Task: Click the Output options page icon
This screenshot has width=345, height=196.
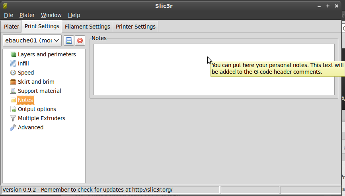Action: pyautogui.click(x=13, y=109)
